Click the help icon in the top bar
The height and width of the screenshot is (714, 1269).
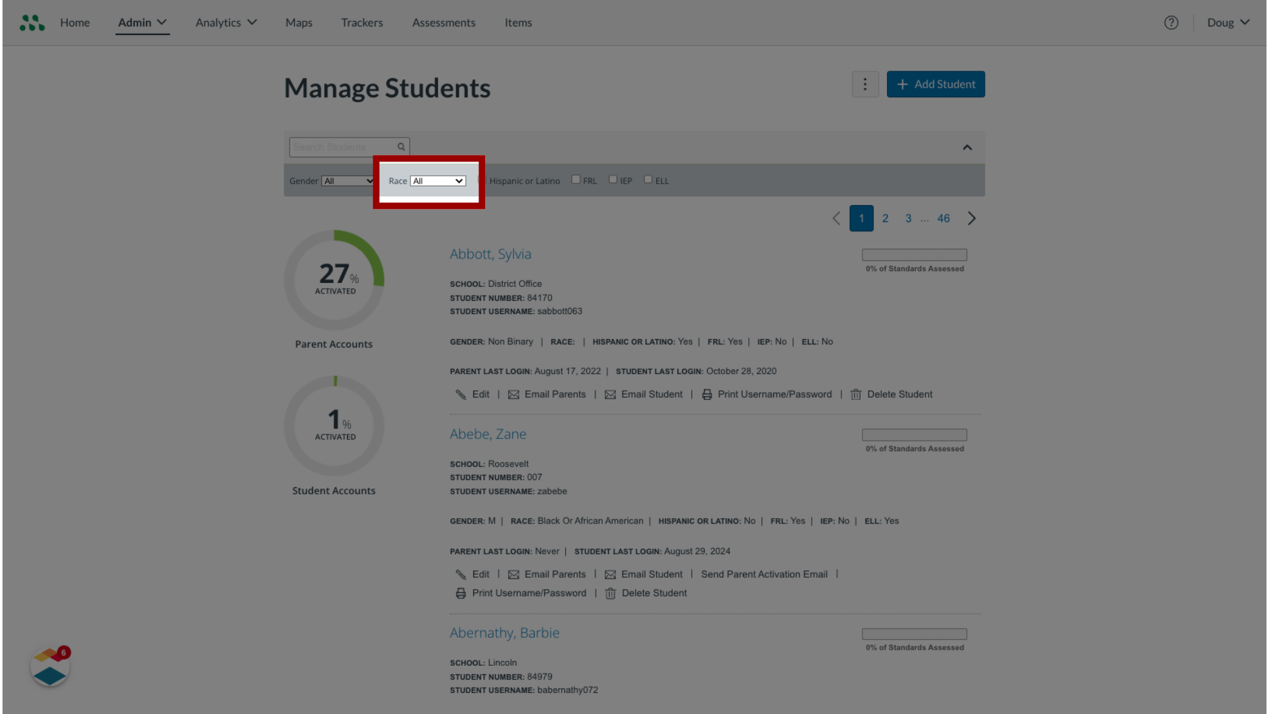click(1171, 22)
